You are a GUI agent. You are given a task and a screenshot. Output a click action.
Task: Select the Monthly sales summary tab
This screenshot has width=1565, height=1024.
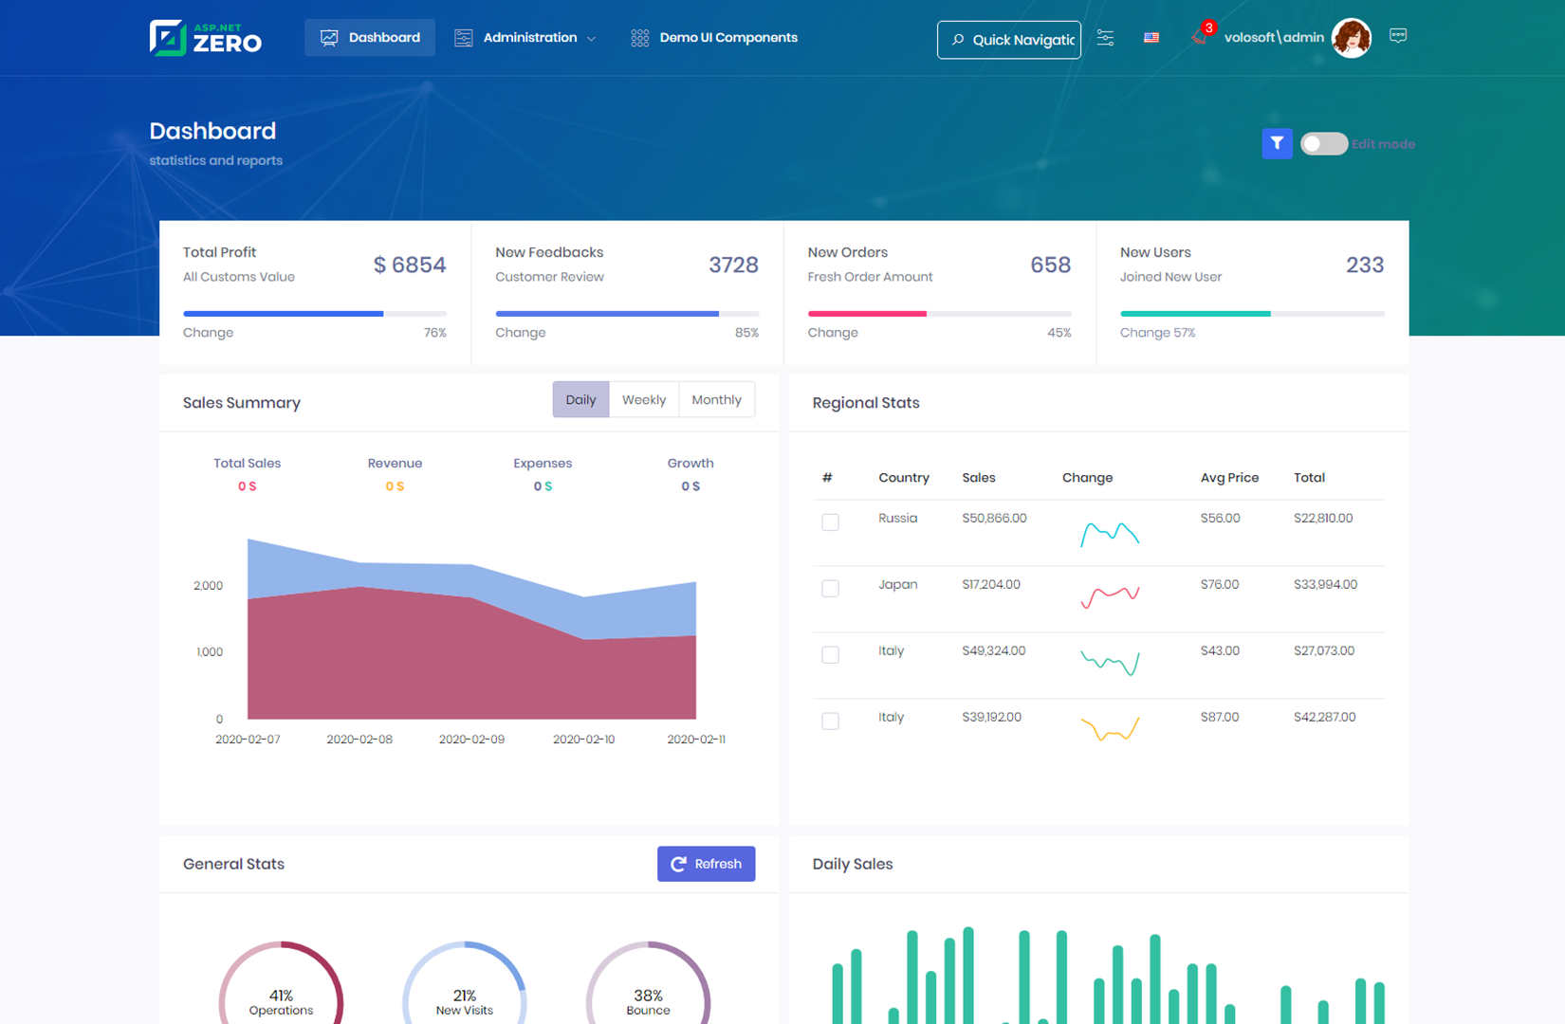pyautogui.click(x=717, y=400)
